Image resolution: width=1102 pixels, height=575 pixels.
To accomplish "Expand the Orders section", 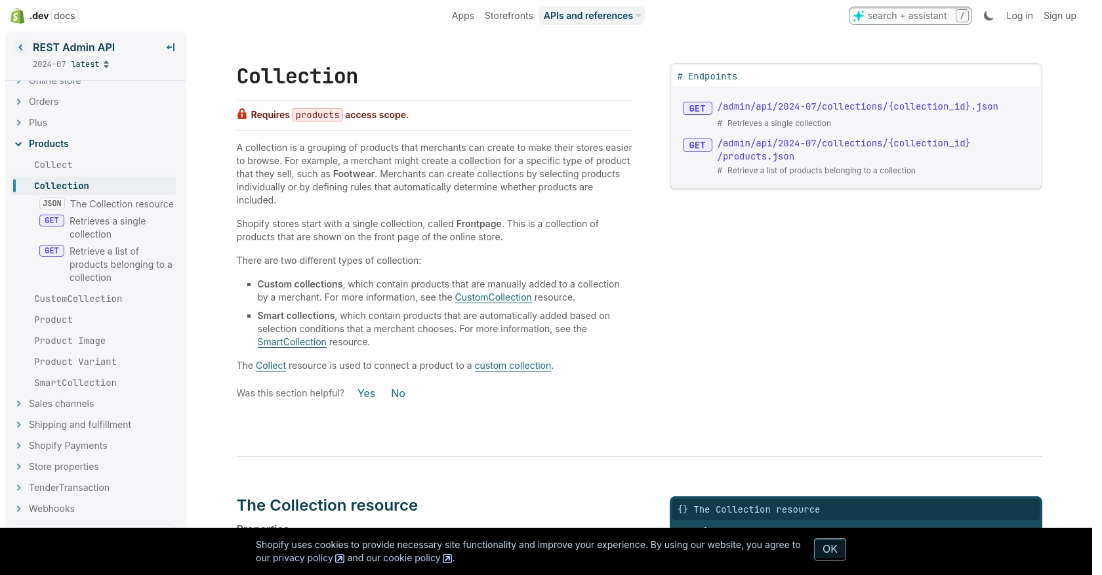I will [18, 102].
